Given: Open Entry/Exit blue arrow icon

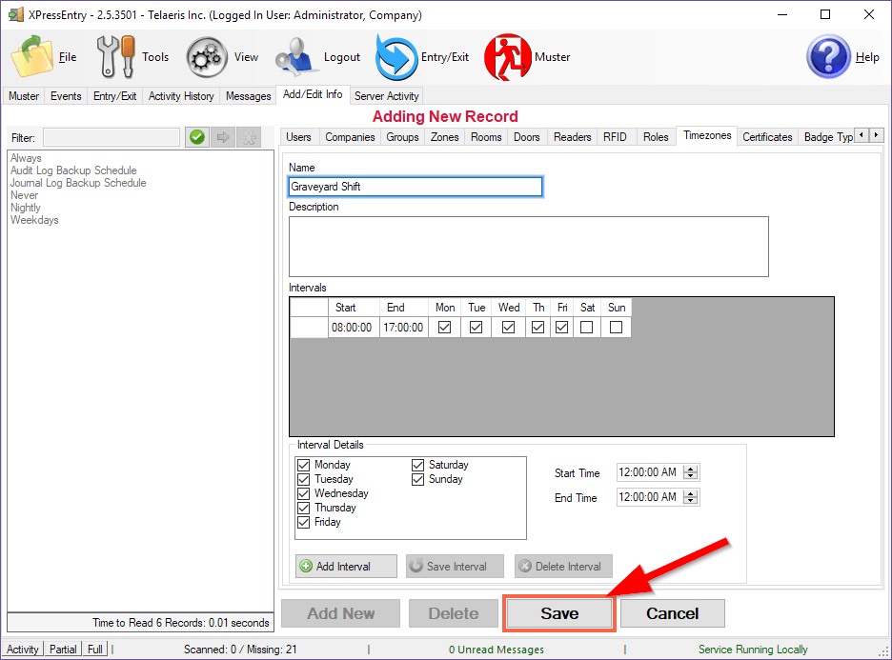Looking at the screenshot, I should click(396, 57).
